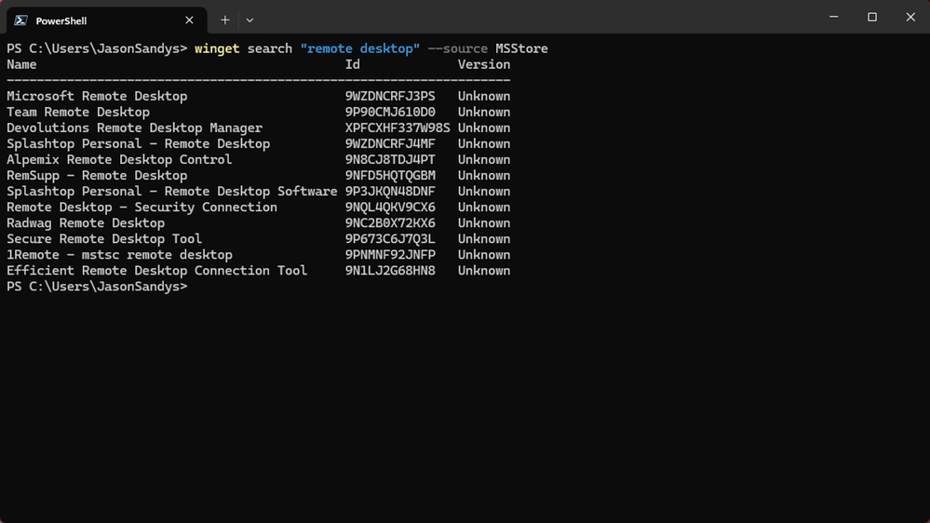Maximize the terminal window
The height and width of the screenshot is (523, 930).
(x=872, y=17)
